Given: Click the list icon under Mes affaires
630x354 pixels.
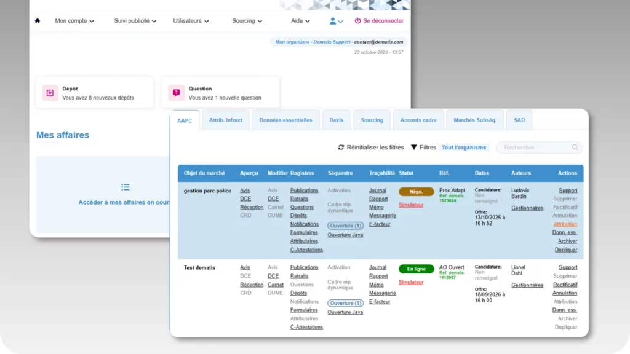Looking at the screenshot, I should tap(126, 187).
